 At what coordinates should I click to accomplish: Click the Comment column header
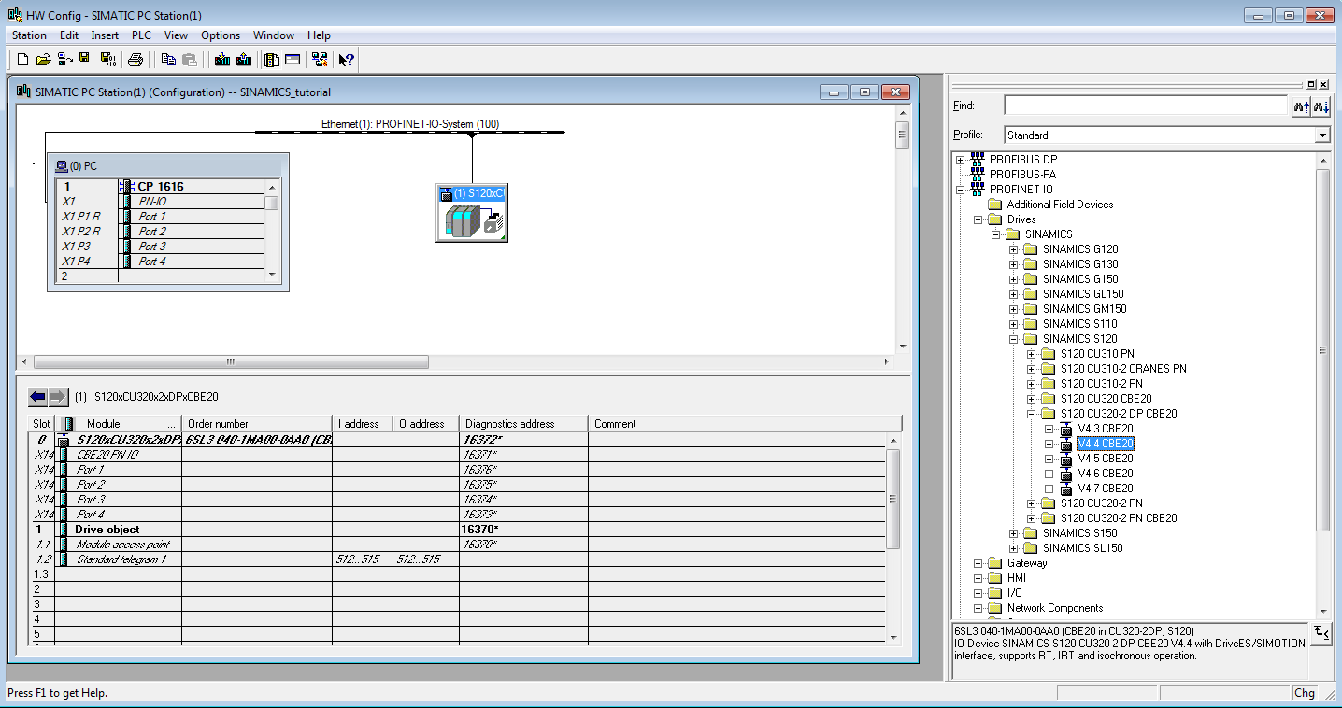tap(745, 424)
